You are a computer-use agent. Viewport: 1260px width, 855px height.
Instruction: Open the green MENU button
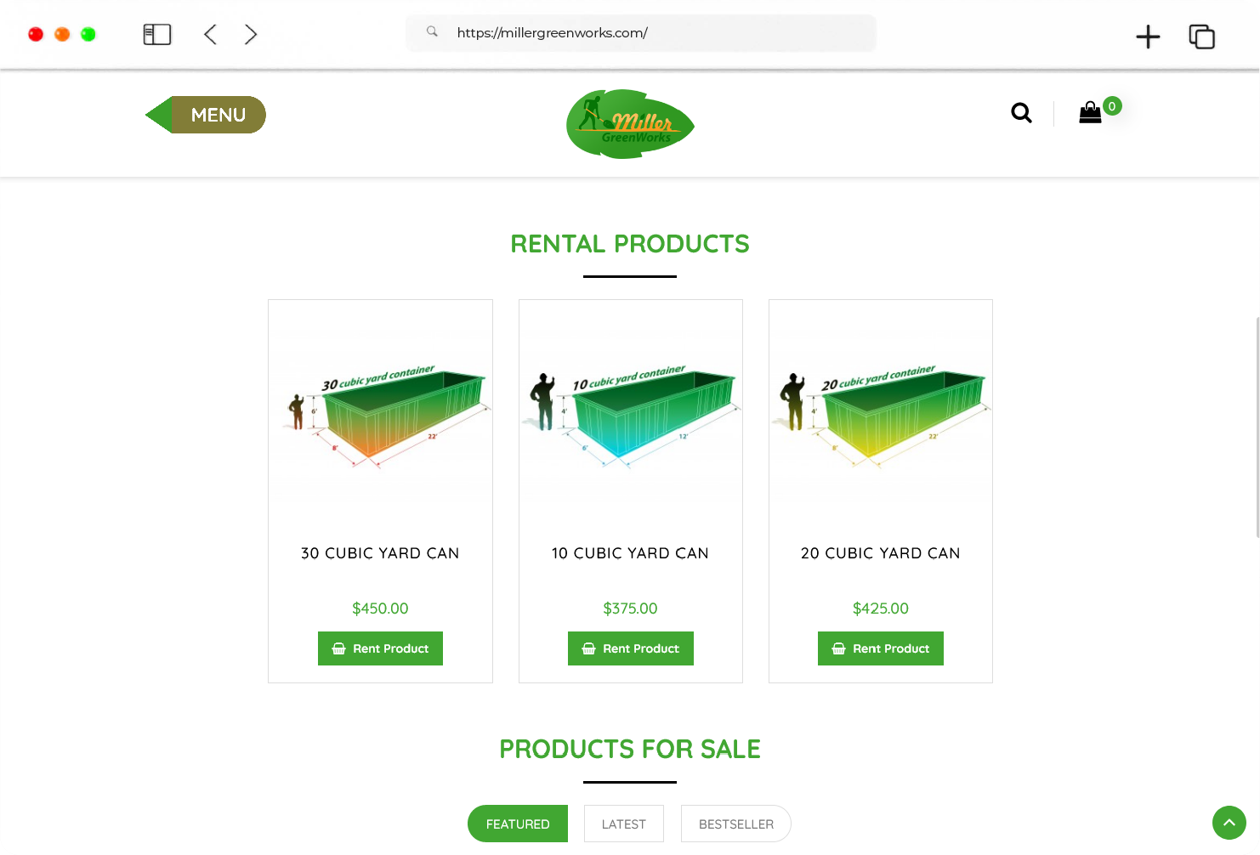tap(206, 115)
